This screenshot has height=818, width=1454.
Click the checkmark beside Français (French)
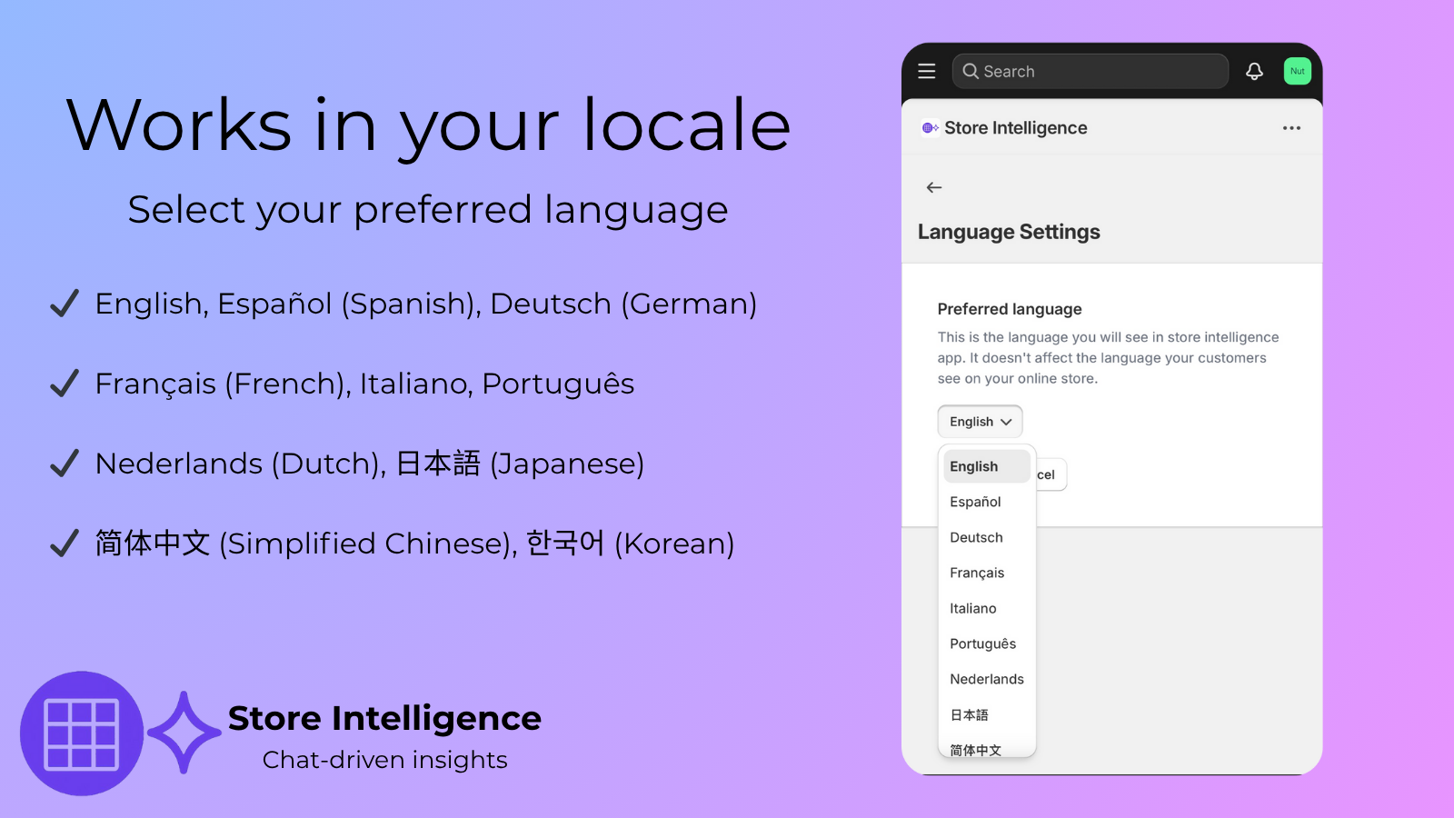tap(65, 384)
